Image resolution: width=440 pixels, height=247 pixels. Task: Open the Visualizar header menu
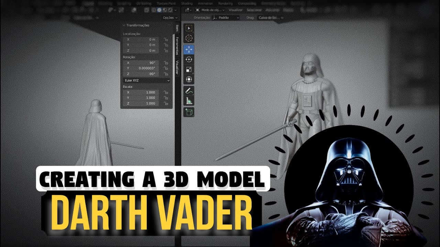click(x=236, y=10)
